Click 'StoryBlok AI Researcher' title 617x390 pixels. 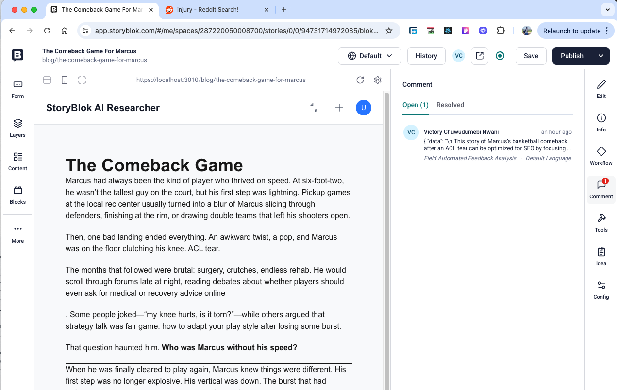[103, 108]
